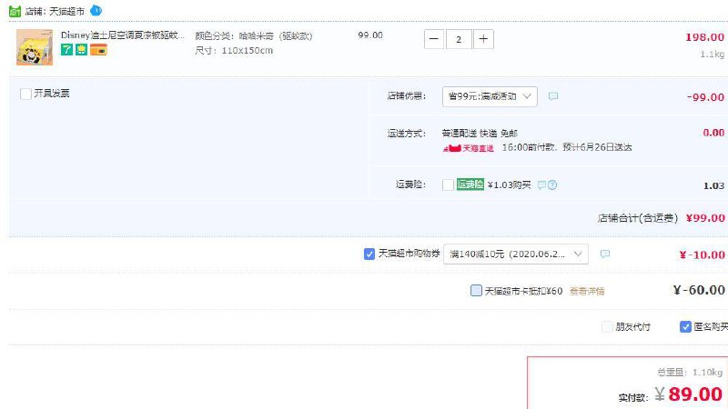Click the 198.00 item total price
The image size is (728, 409).
tap(704, 37)
